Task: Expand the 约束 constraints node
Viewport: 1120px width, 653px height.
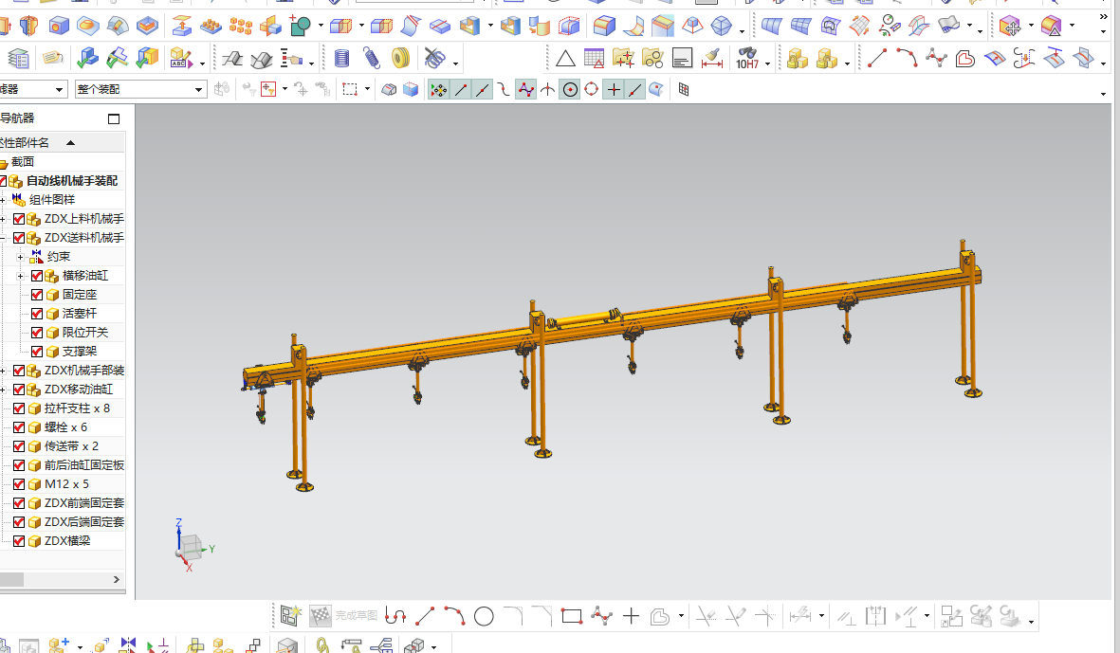Action: [20, 257]
